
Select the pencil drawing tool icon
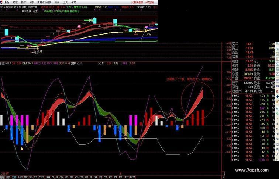277,101
